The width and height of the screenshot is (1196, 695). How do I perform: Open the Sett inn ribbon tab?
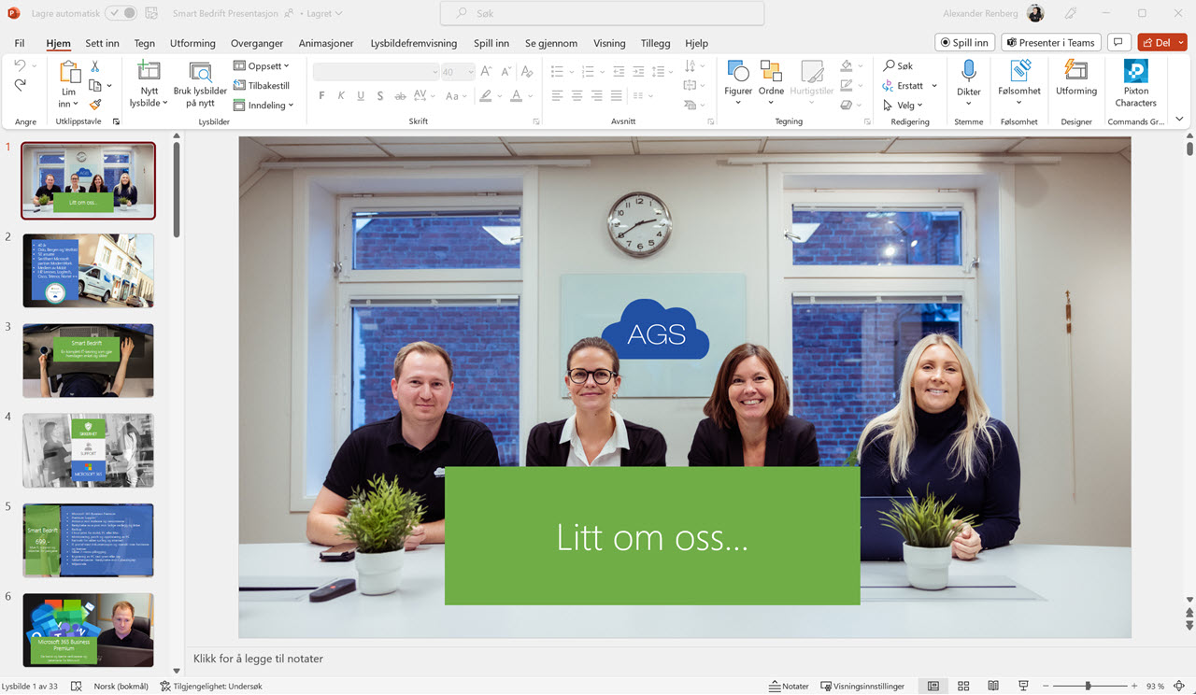[x=102, y=43]
